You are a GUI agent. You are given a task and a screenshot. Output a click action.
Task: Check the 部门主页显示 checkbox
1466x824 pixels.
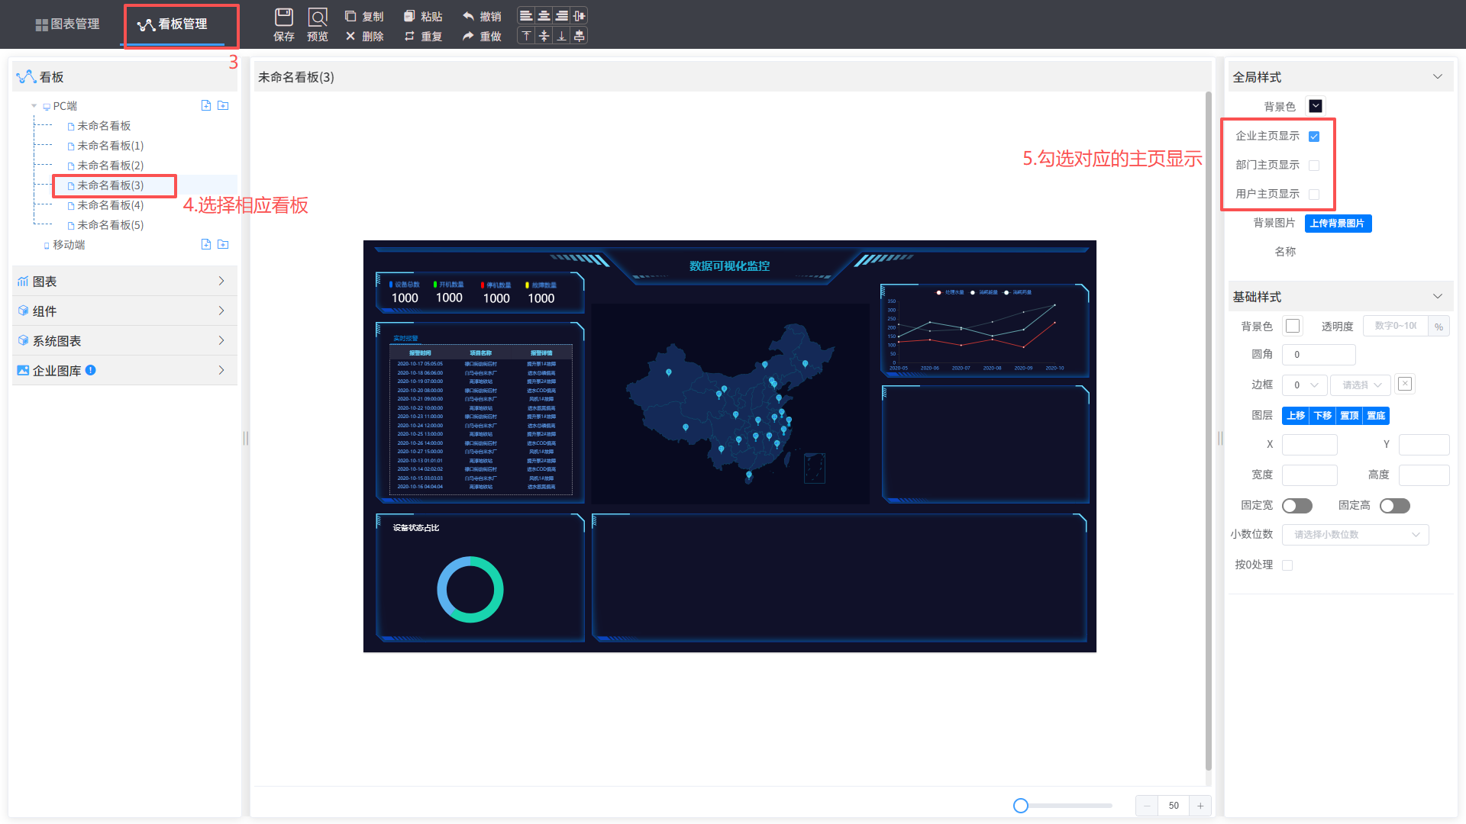click(1313, 165)
